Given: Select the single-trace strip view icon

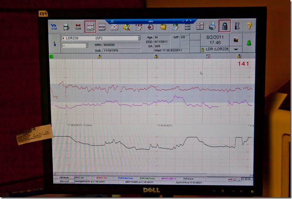Looking at the screenshot, I should pos(90,27).
